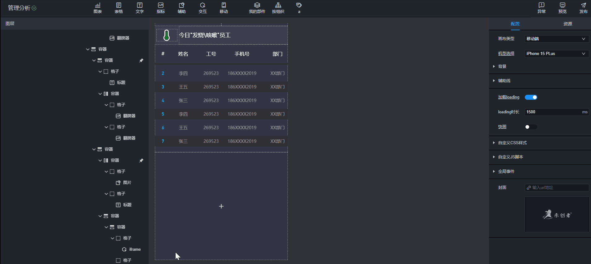
Task: Click the plus button in empty canvas area
Action: coord(221,206)
